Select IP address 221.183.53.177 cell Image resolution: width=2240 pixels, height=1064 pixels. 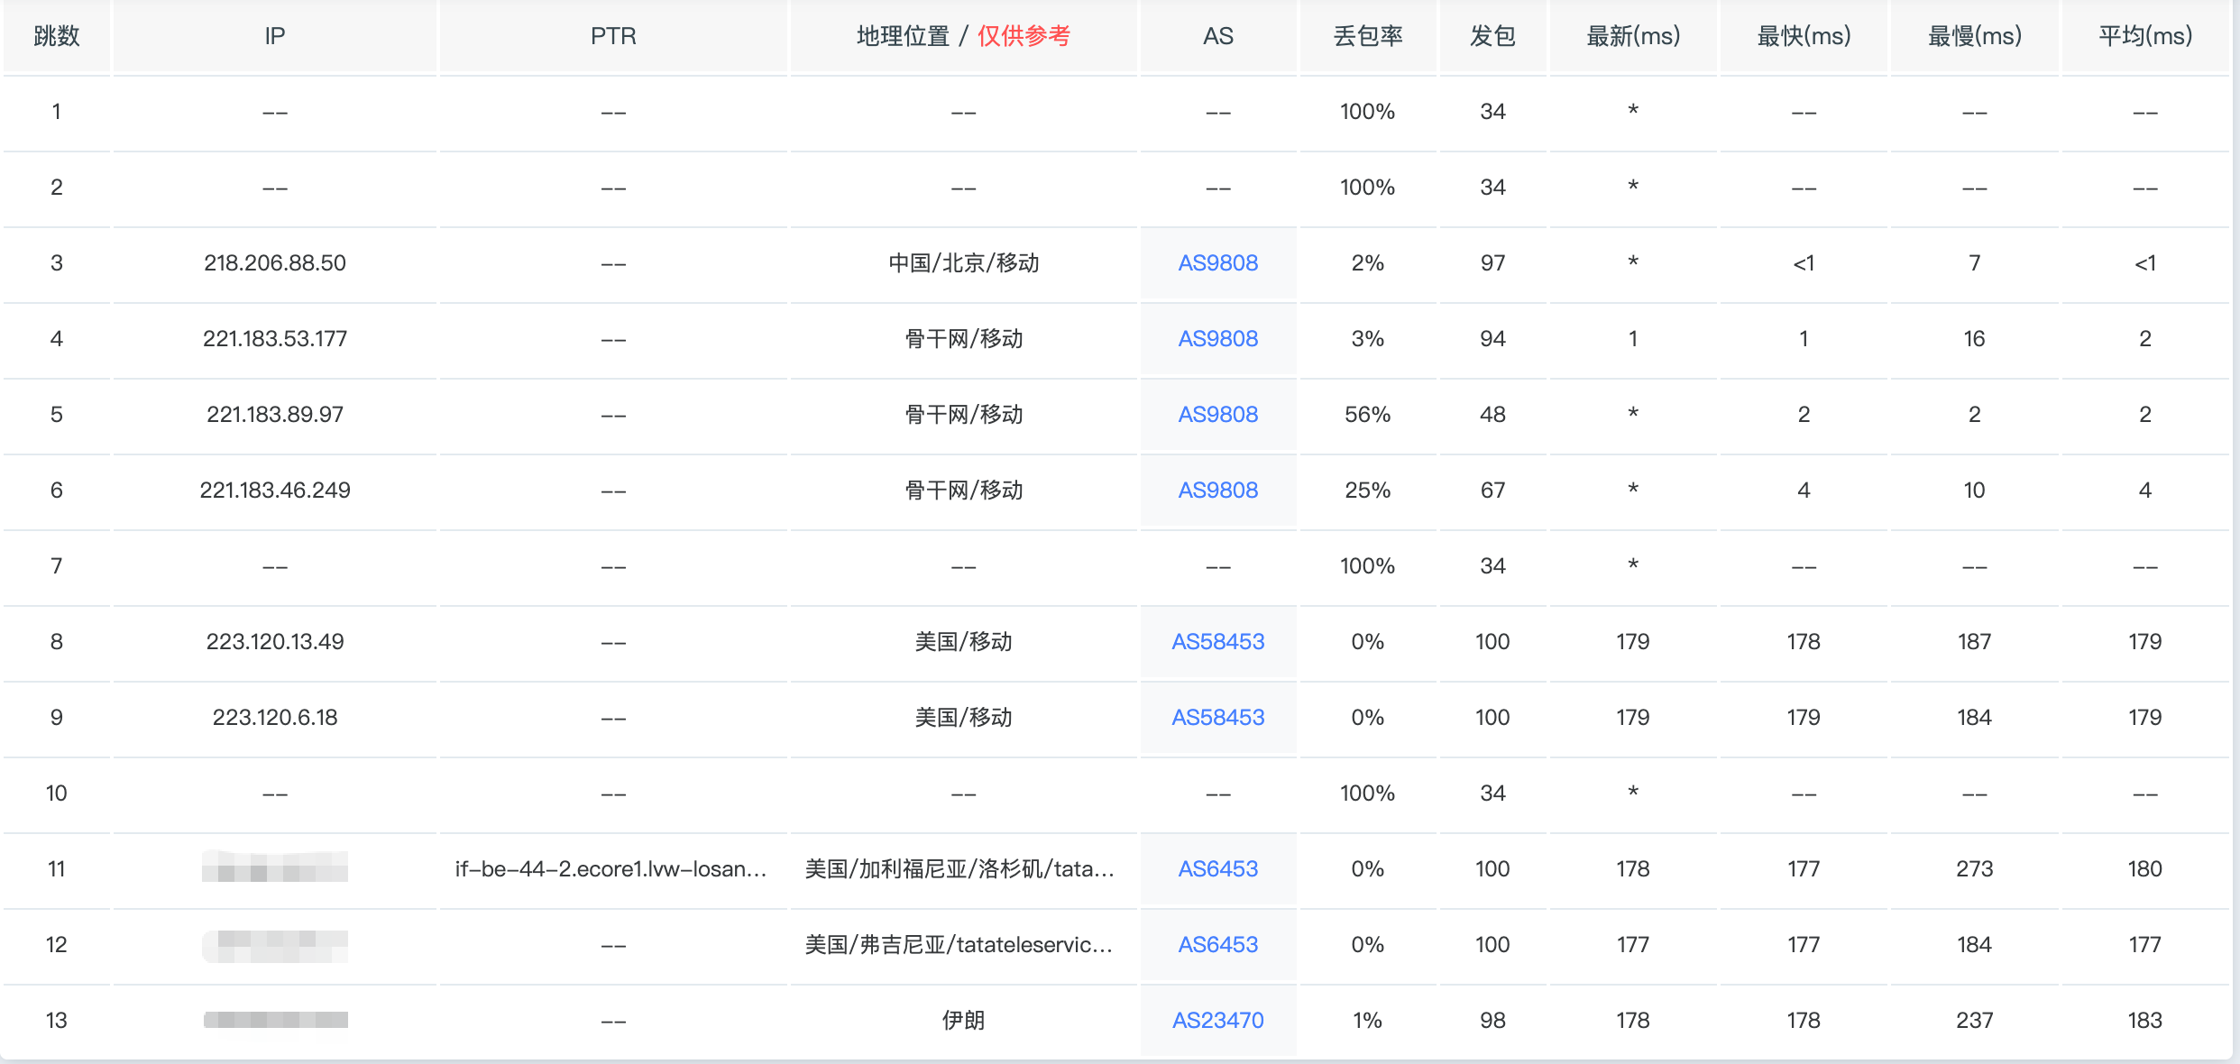274,338
